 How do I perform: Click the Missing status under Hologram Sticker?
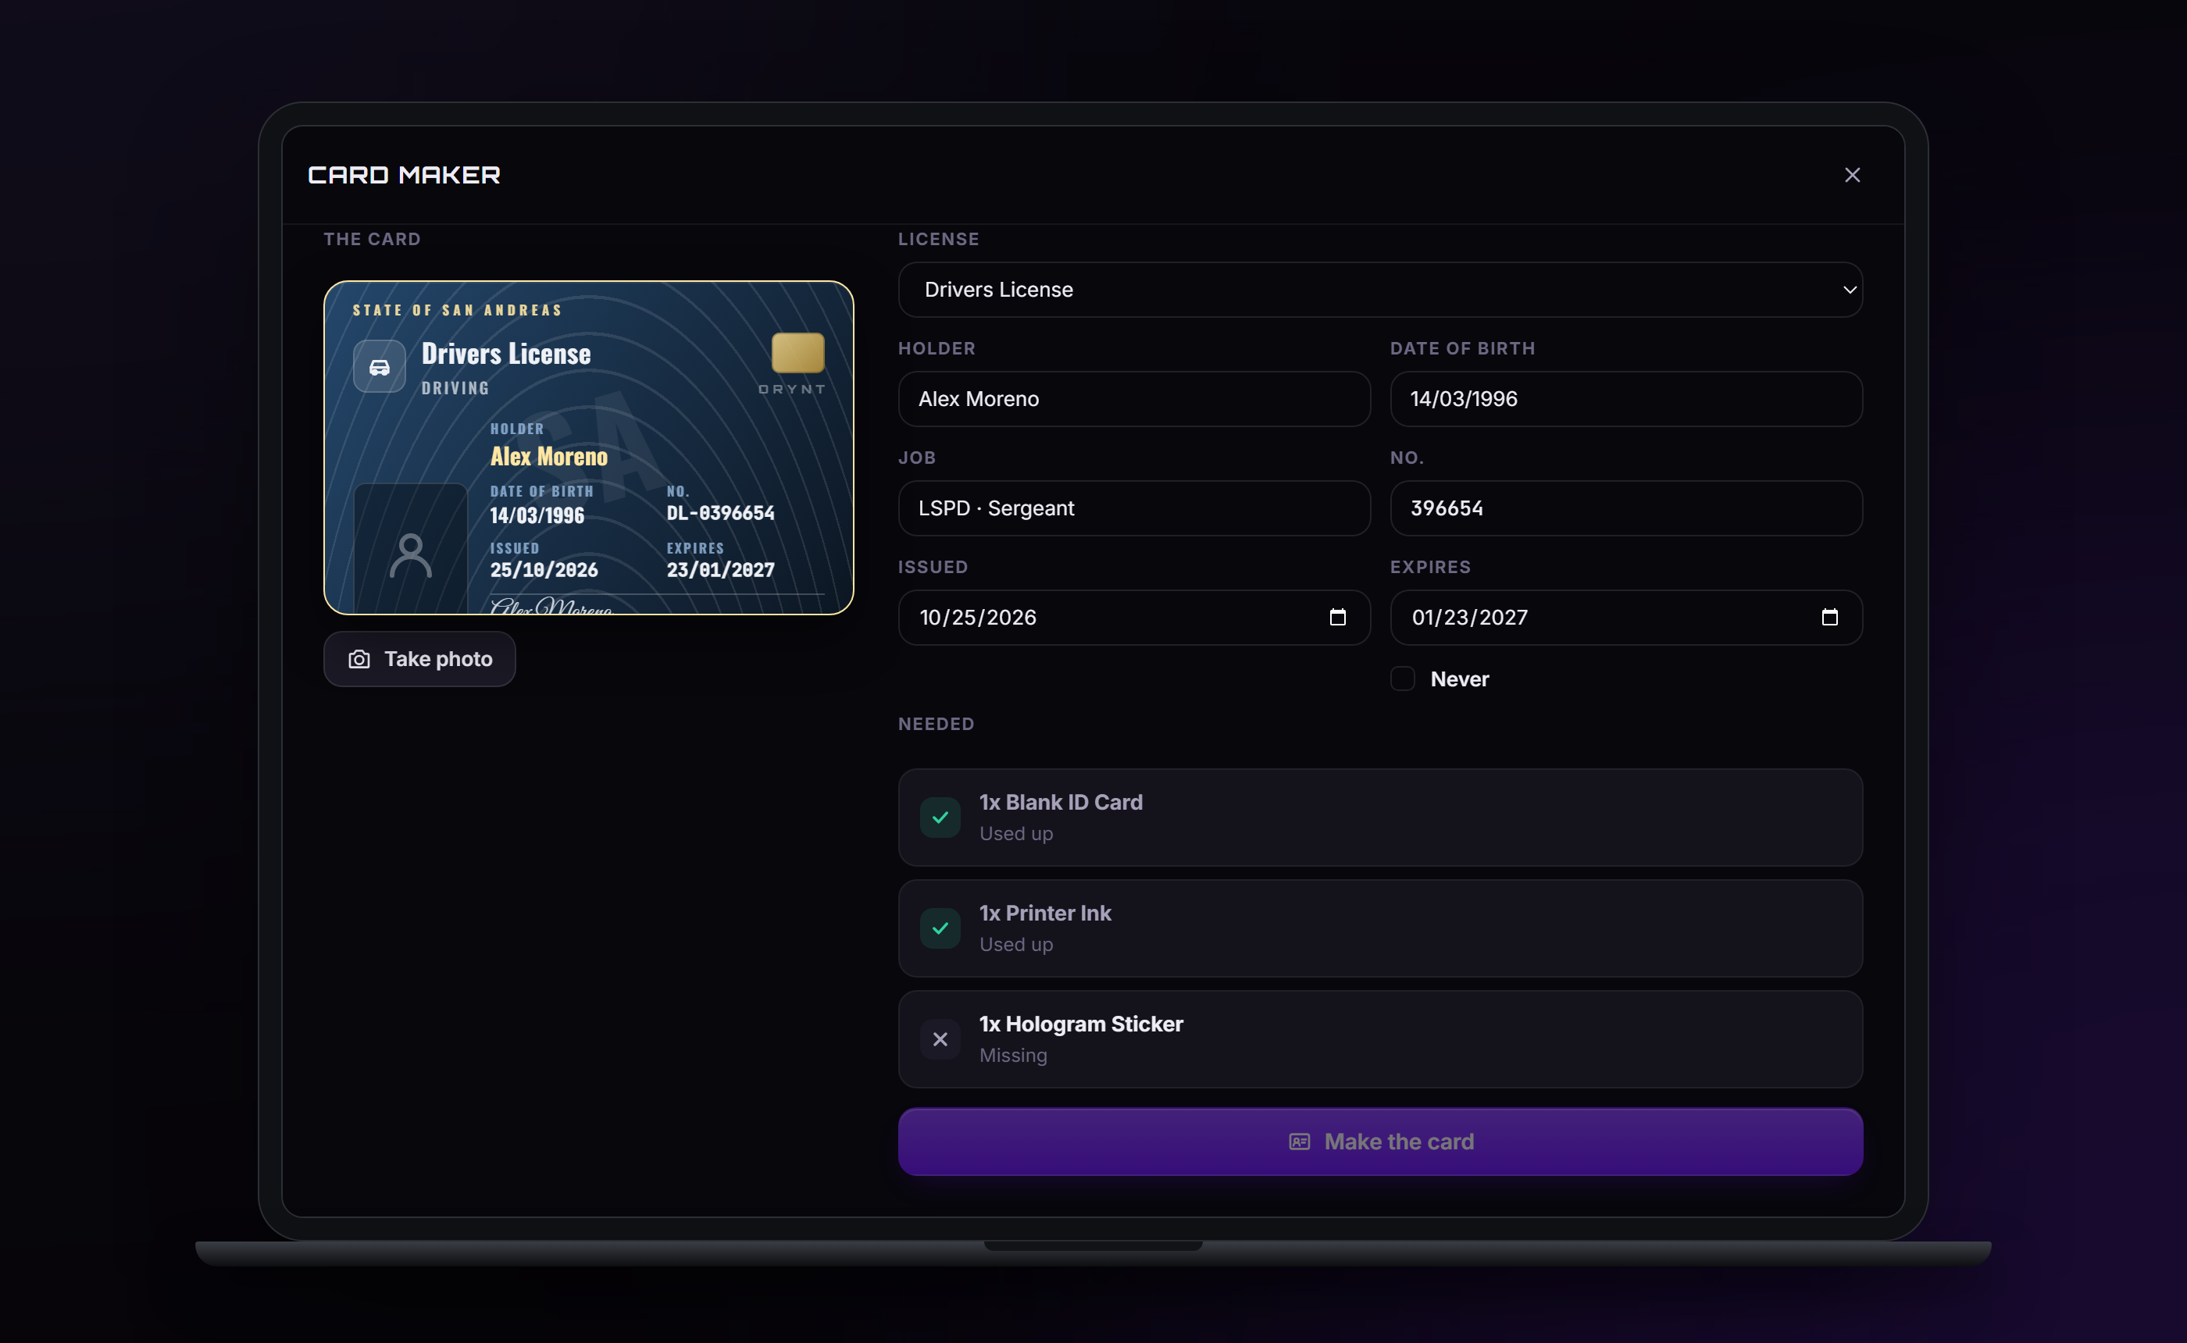1013,1055
